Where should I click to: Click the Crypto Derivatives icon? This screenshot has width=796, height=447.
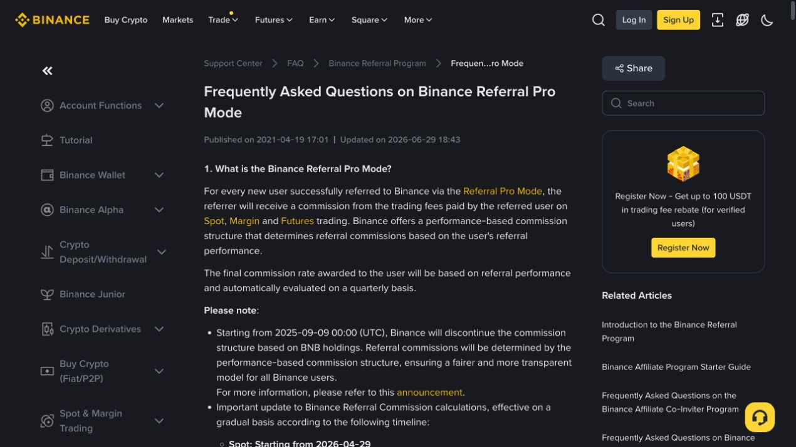pyautogui.click(x=47, y=329)
